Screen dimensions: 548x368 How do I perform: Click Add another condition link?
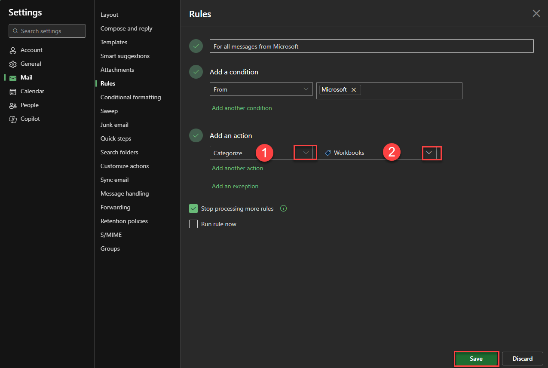(242, 108)
